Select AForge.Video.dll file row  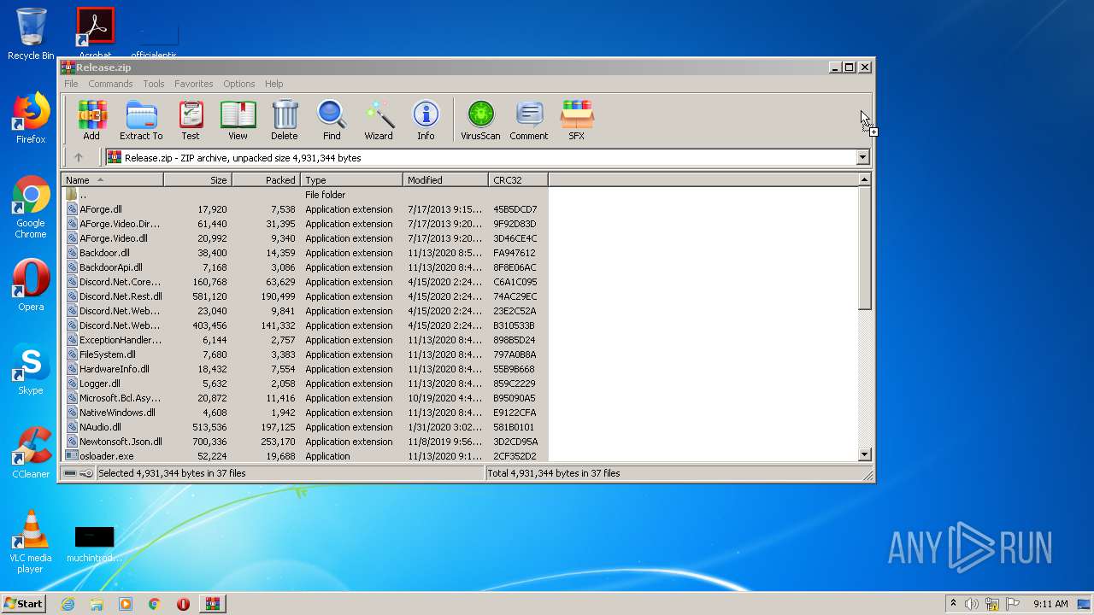pos(304,238)
